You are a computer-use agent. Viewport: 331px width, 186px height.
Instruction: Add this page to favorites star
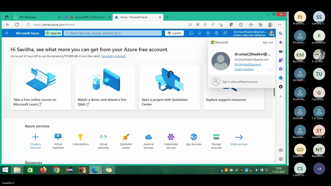(221, 25)
